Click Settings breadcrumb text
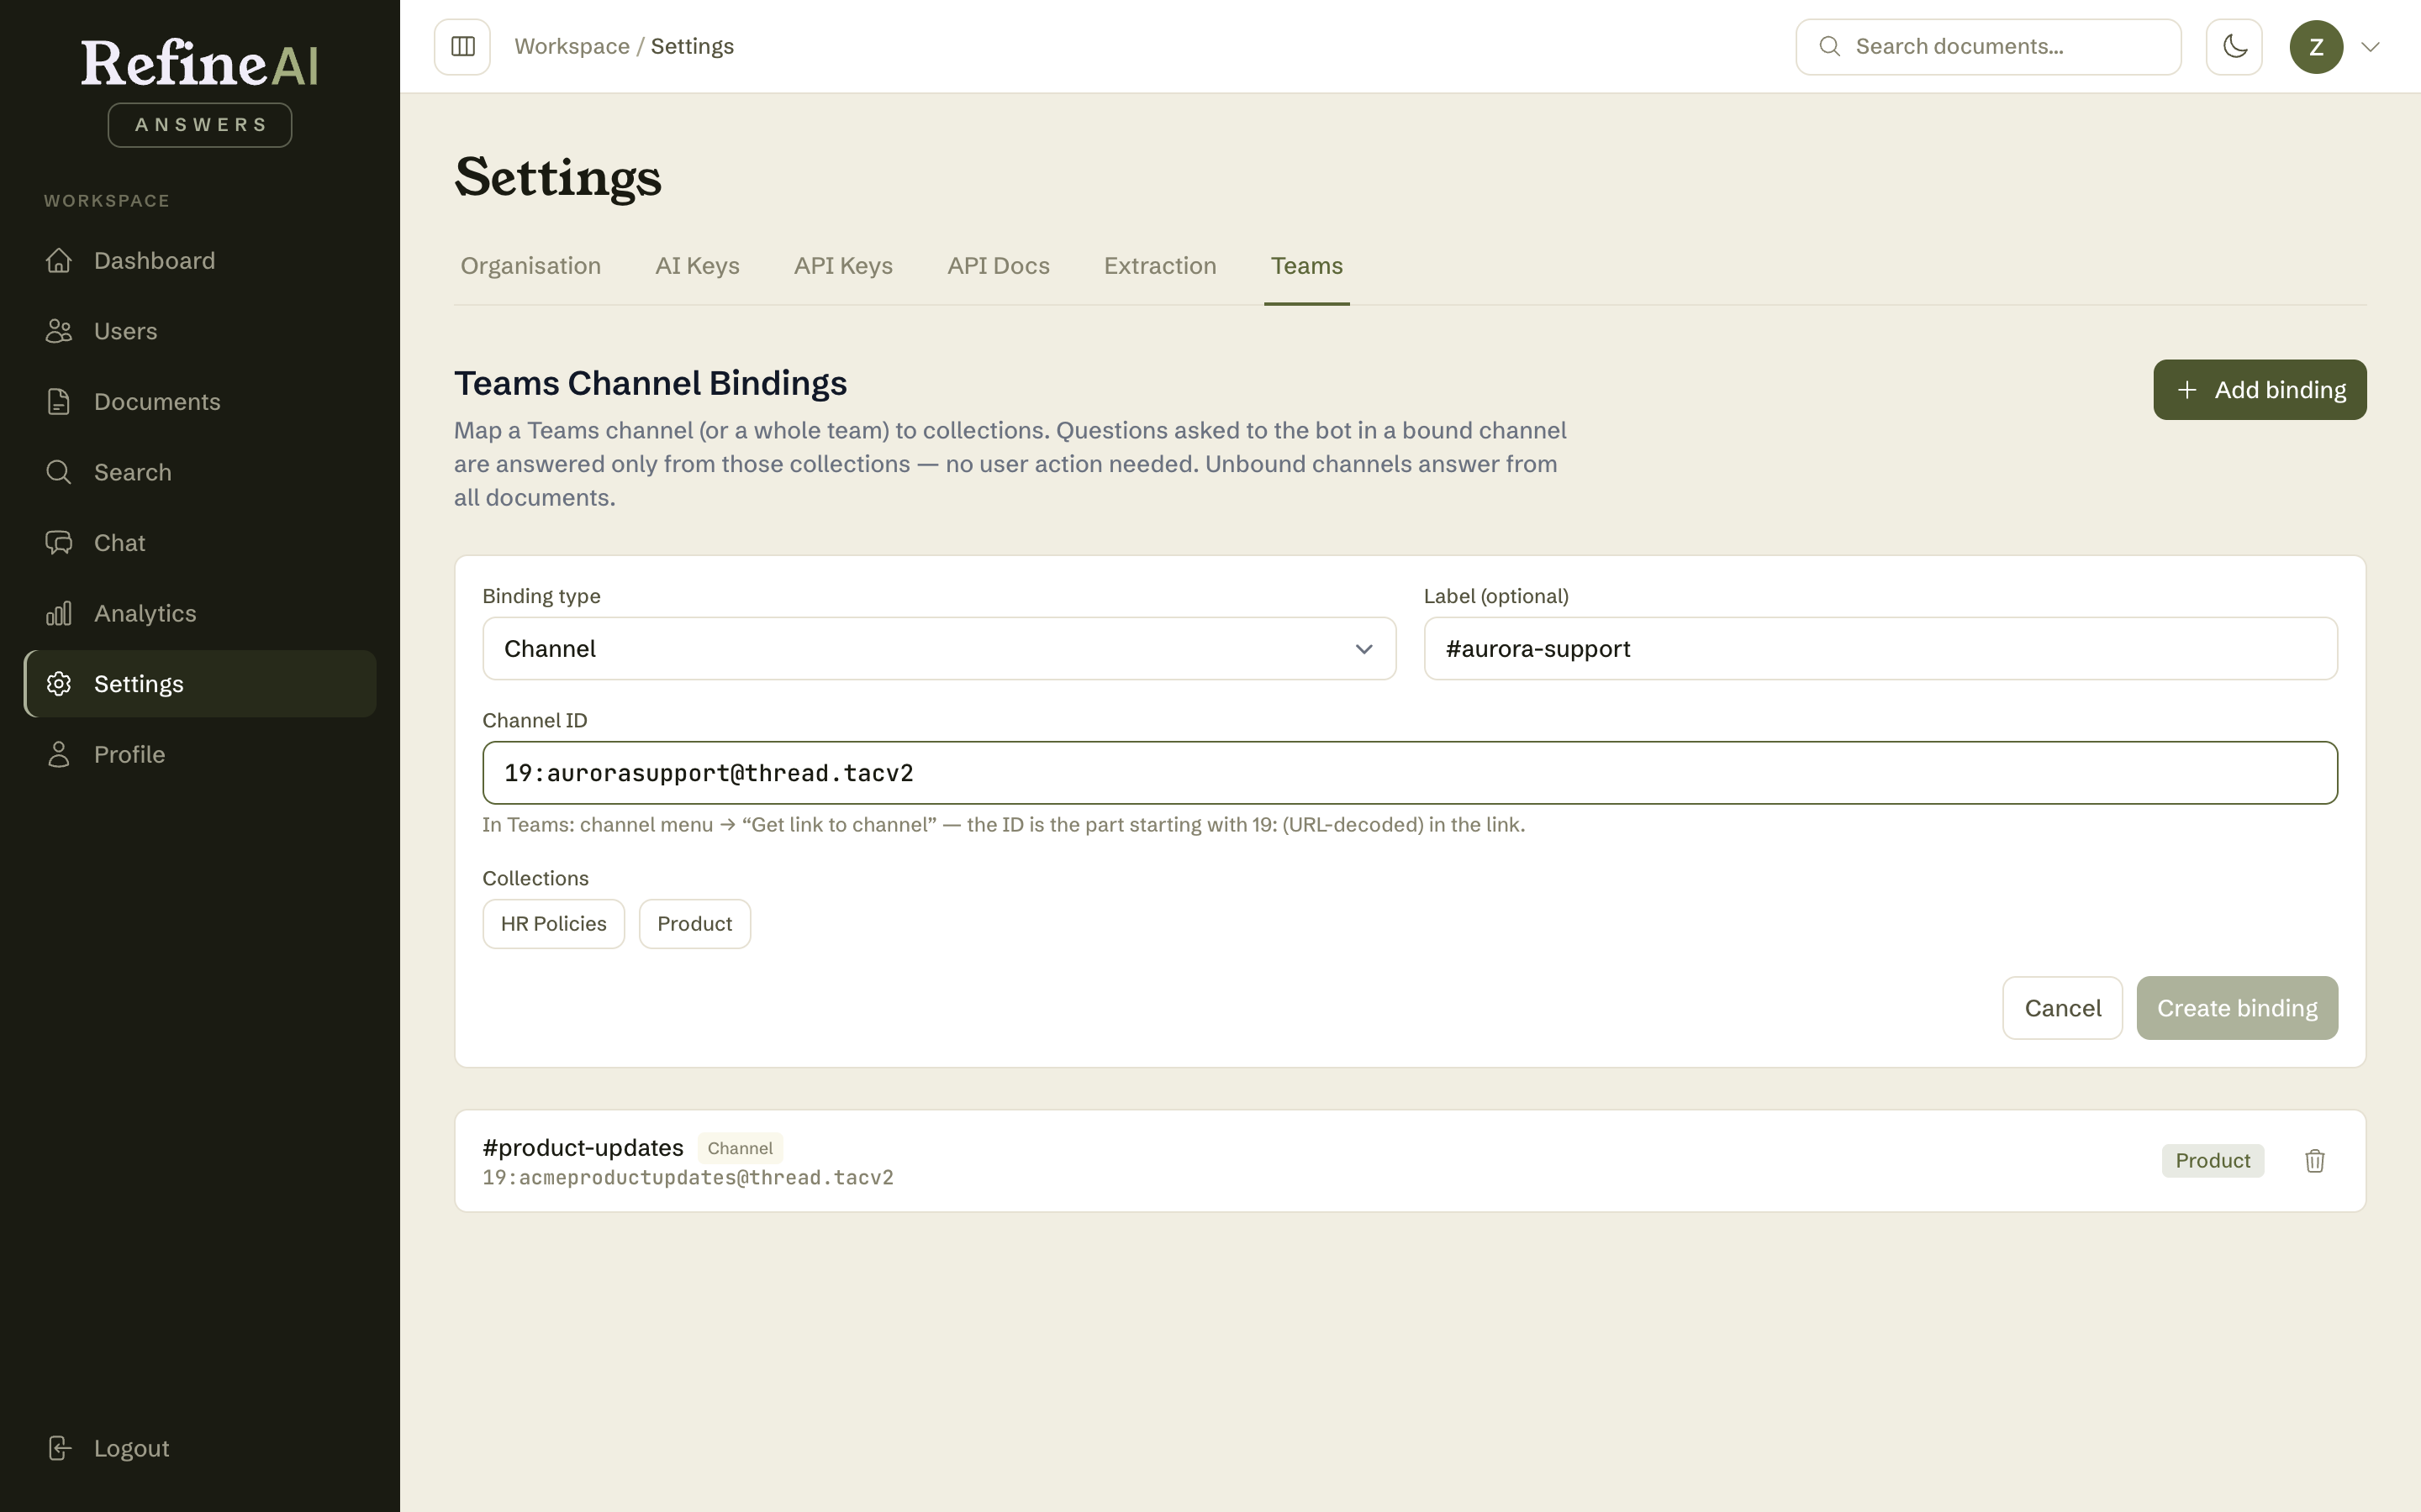Screen dimensions: 2421x1512 pyautogui.click(x=693, y=47)
